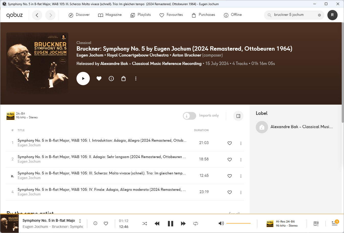Screen dimensions: 344x233
Task: Skip to the next track
Action: [x=183, y=224]
